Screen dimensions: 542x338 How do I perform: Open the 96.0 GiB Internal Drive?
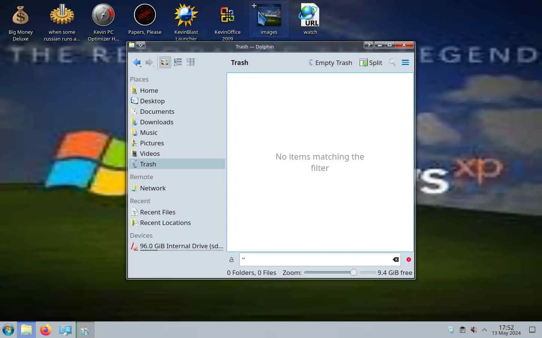tap(177, 246)
